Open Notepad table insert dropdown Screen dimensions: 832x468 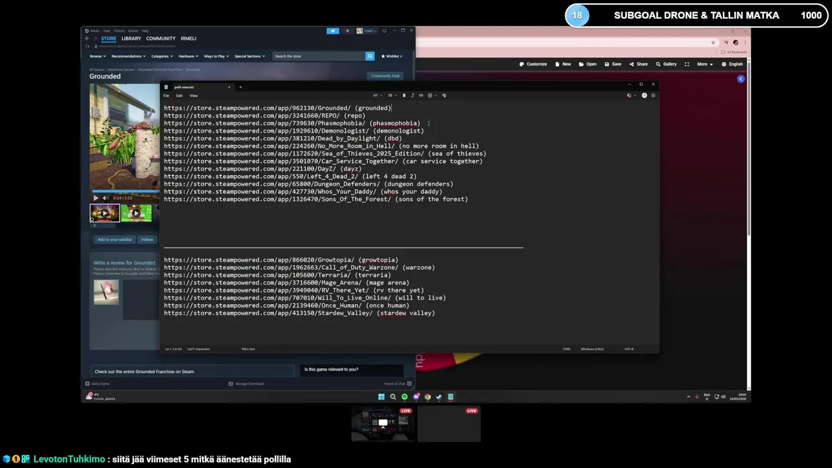pos(432,96)
